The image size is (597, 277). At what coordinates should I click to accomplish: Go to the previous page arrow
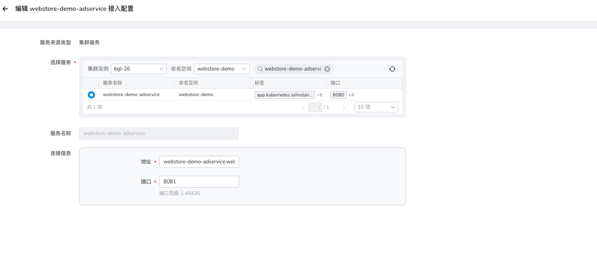point(303,107)
